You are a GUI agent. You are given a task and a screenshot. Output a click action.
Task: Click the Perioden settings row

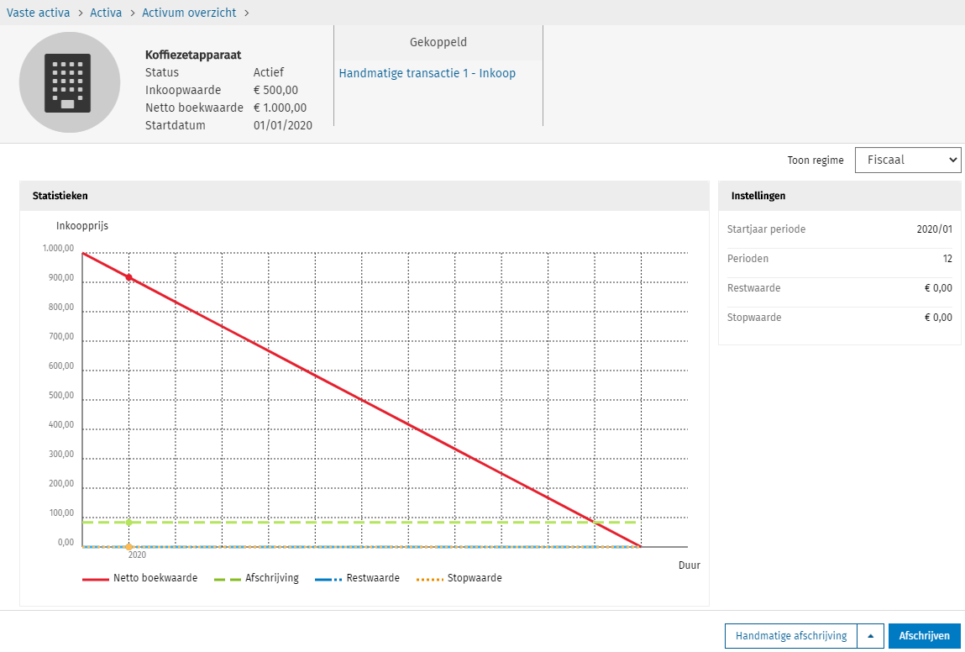coord(839,259)
